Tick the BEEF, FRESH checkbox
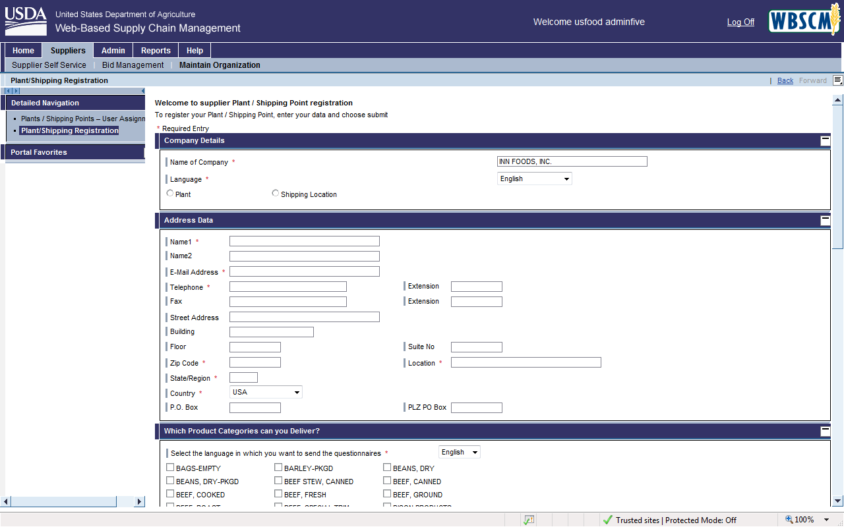The image size is (844, 527). [278, 494]
